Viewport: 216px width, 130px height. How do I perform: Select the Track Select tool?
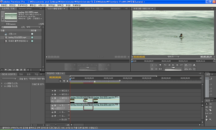[x=210, y=104]
